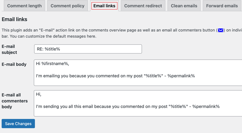Click the "I'm emailing you because" line
This screenshot has height=133, width=242.
pyautogui.click(x=115, y=76)
